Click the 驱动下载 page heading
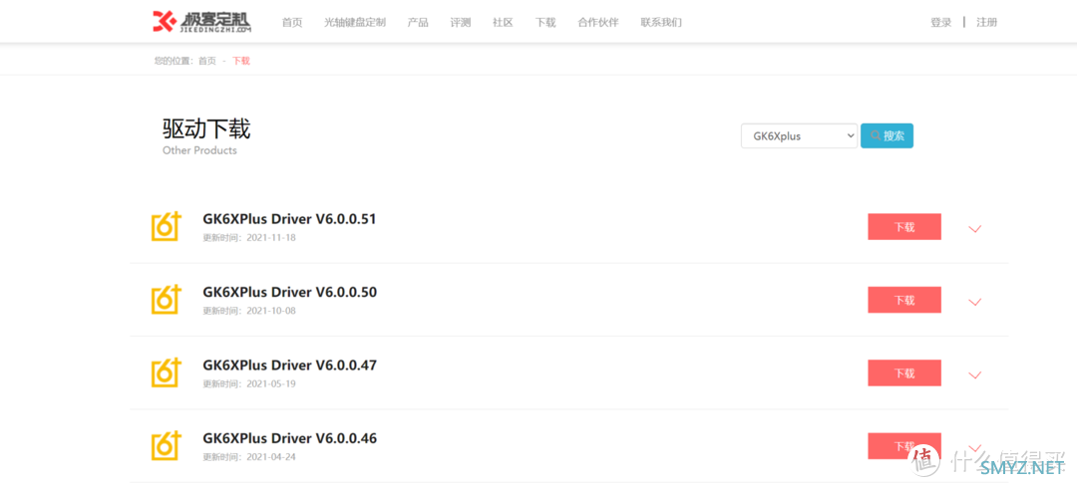This screenshot has height=487, width=1077. click(x=206, y=128)
